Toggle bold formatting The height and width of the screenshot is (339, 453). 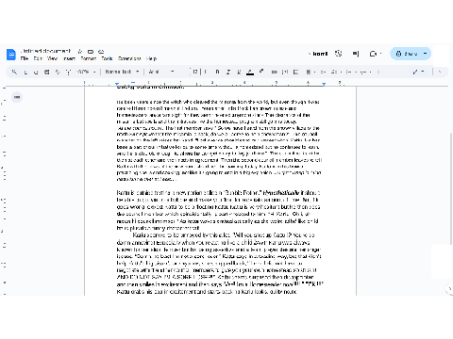click(217, 72)
